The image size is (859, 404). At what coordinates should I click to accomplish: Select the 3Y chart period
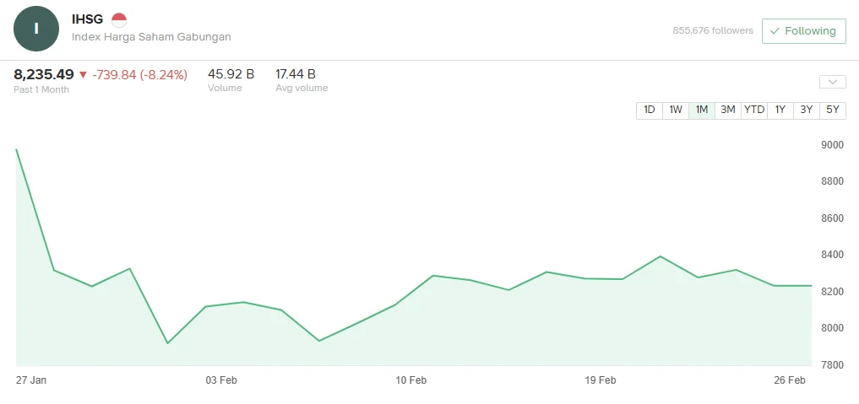pyautogui.click(x=807, y=110)
